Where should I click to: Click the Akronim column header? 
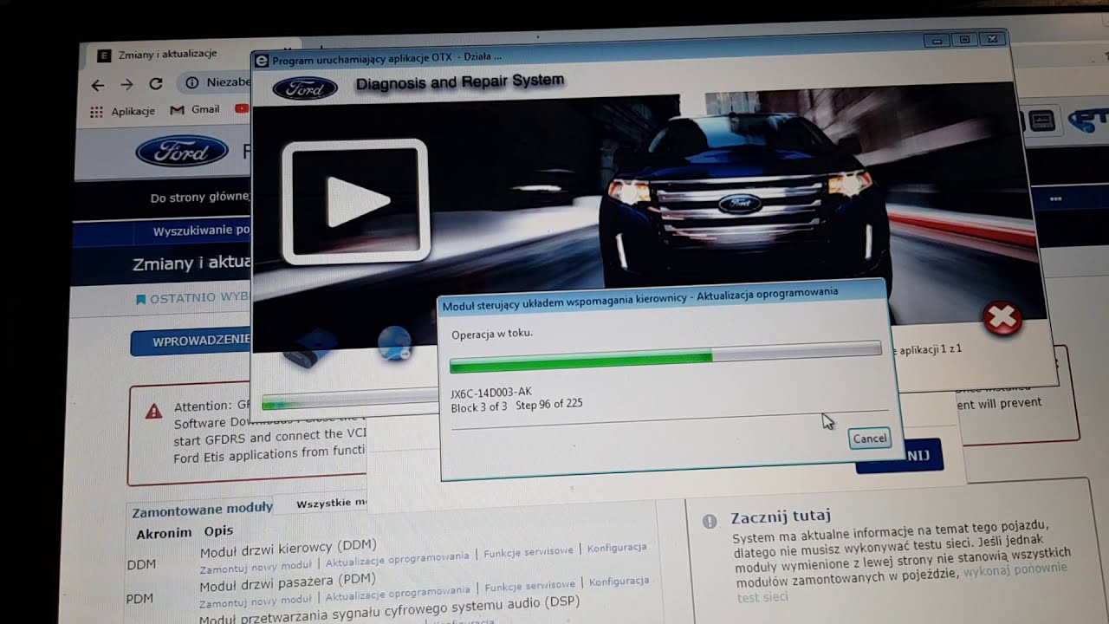pyautogui.click(x=164, y=533)
